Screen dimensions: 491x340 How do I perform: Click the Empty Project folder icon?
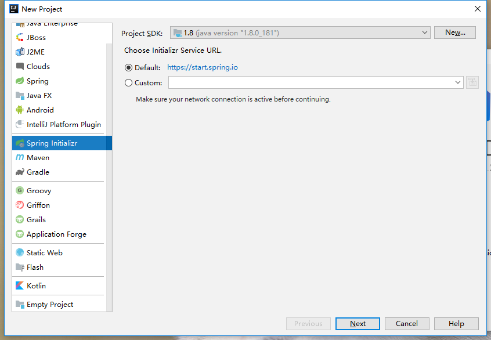[20, 304]
